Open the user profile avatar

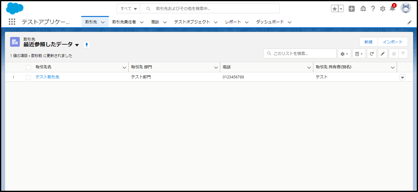pos(406,9)
